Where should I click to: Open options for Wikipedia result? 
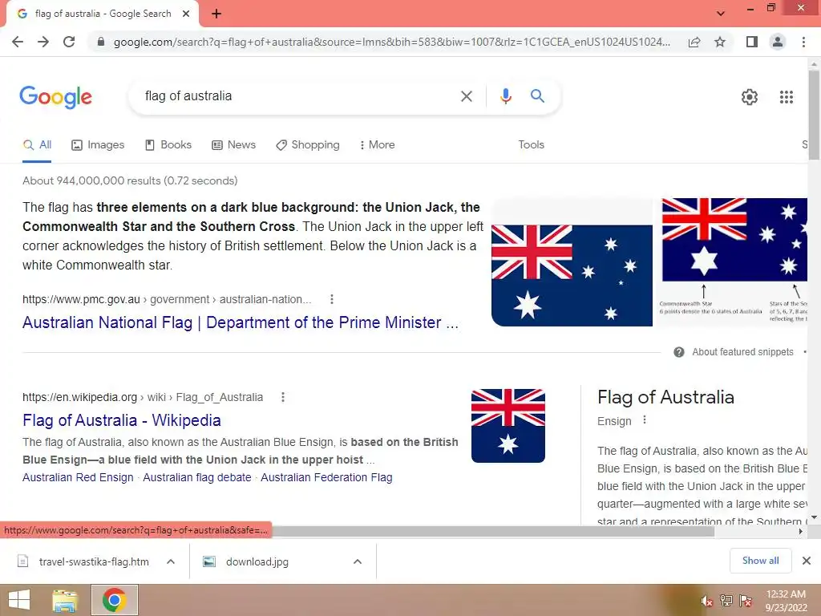coord(283,398)
